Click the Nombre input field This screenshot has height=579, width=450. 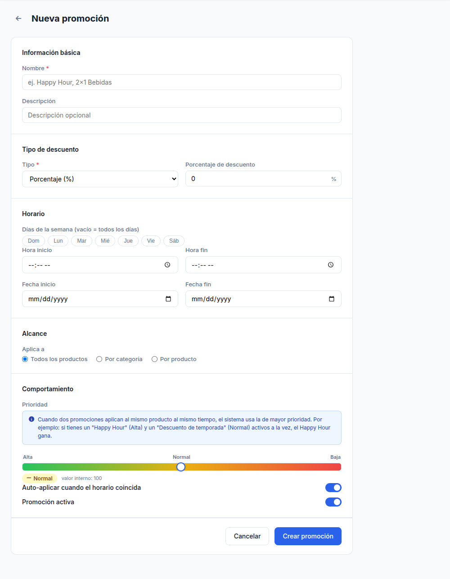click(x=182, y=82)
